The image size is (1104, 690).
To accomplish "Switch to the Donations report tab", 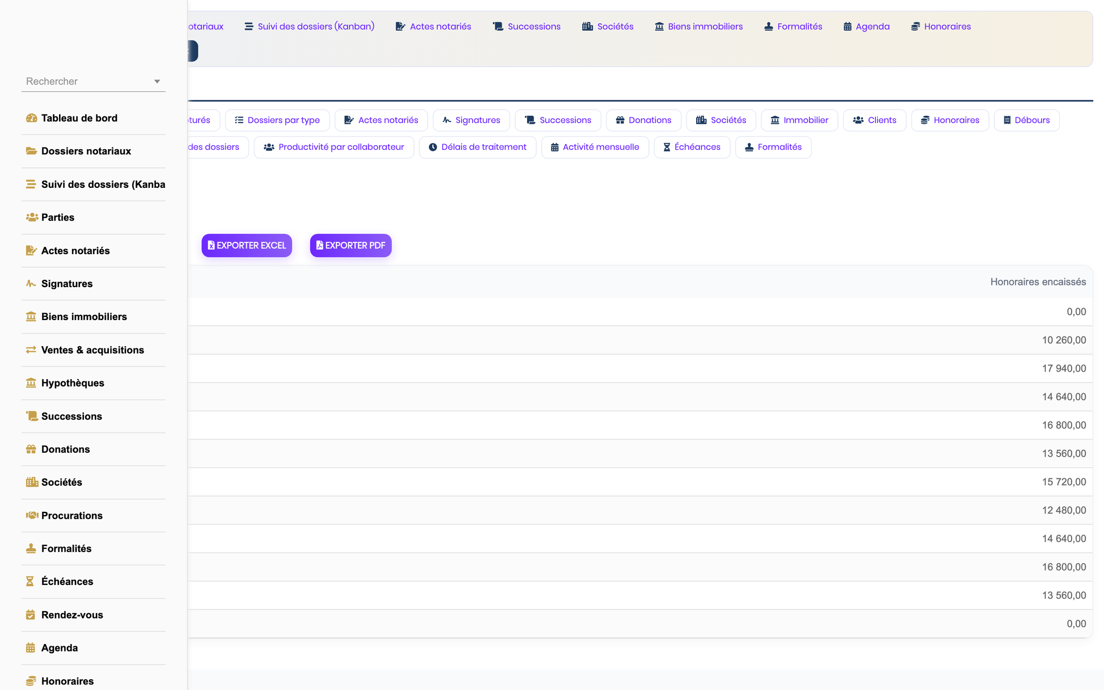I will pyautogui.click(x=643, y=120).
